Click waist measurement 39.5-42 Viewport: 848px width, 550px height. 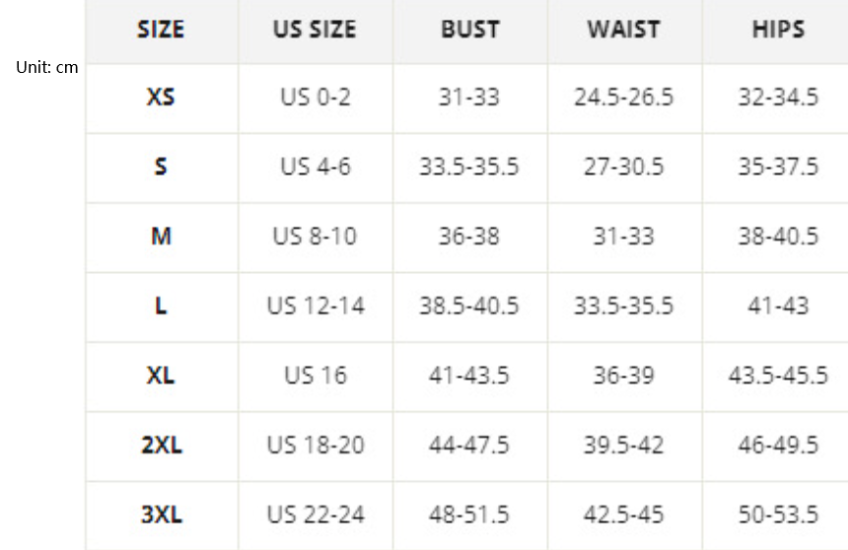[x=623, y=446]
